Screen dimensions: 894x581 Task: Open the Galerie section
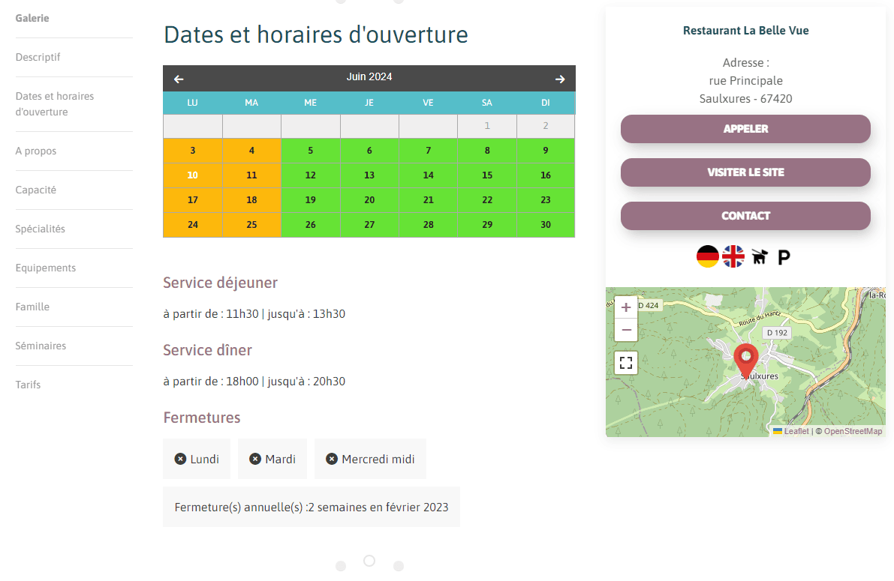pyautogui.click(x=32, y=18)
